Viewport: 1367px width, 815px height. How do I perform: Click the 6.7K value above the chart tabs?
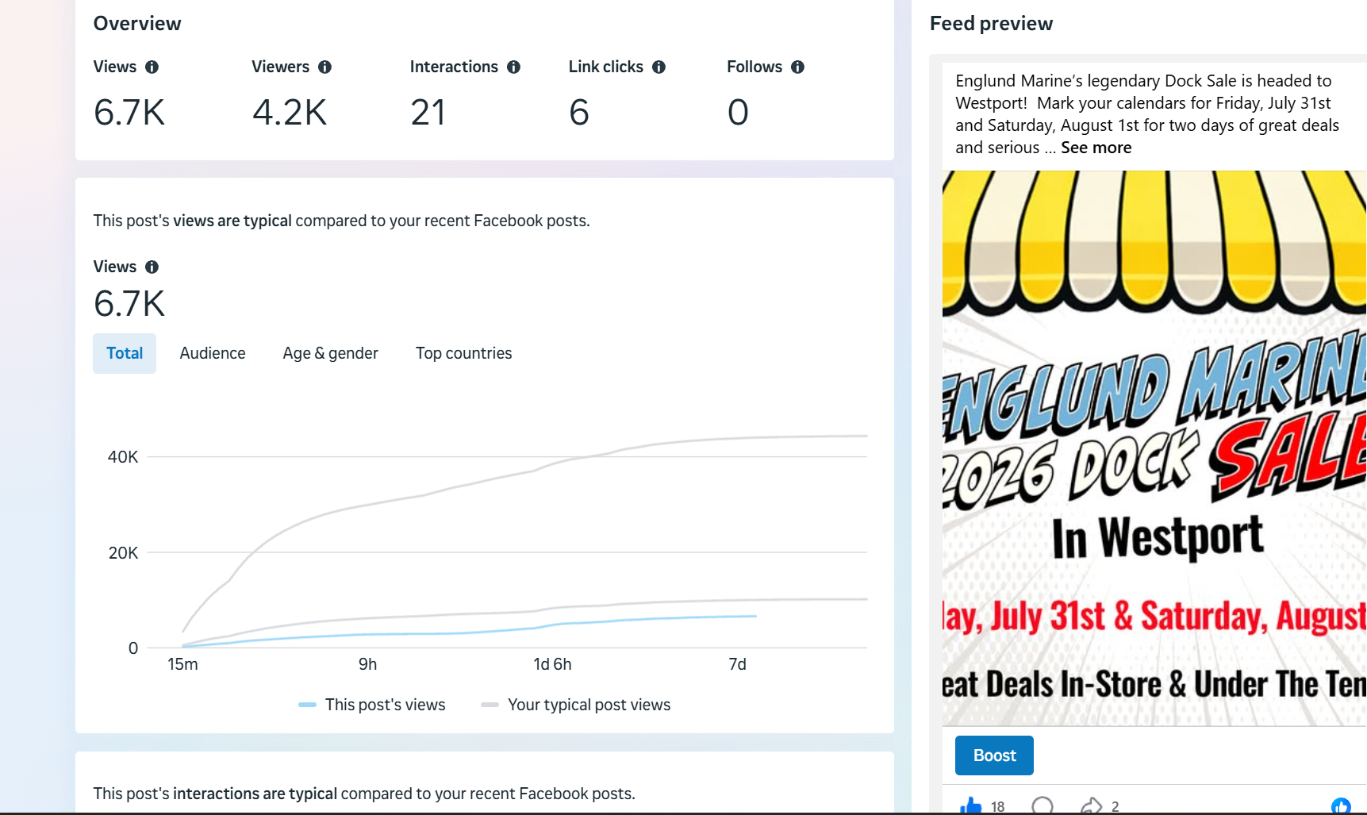click(x=129, y=304)
